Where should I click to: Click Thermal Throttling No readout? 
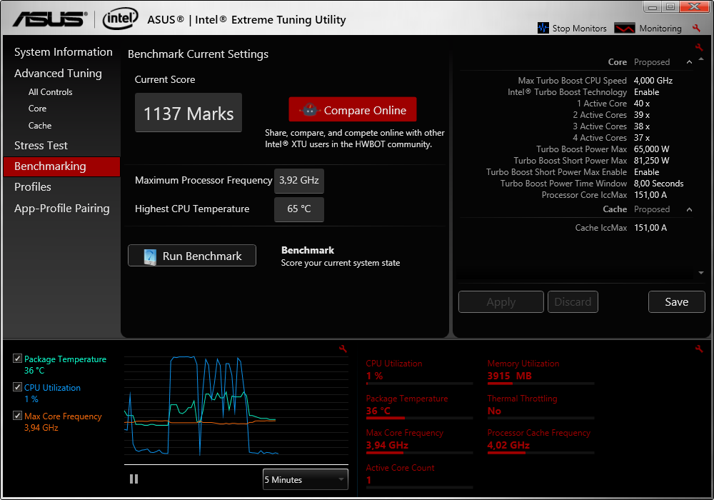click(x=541, y=409)
